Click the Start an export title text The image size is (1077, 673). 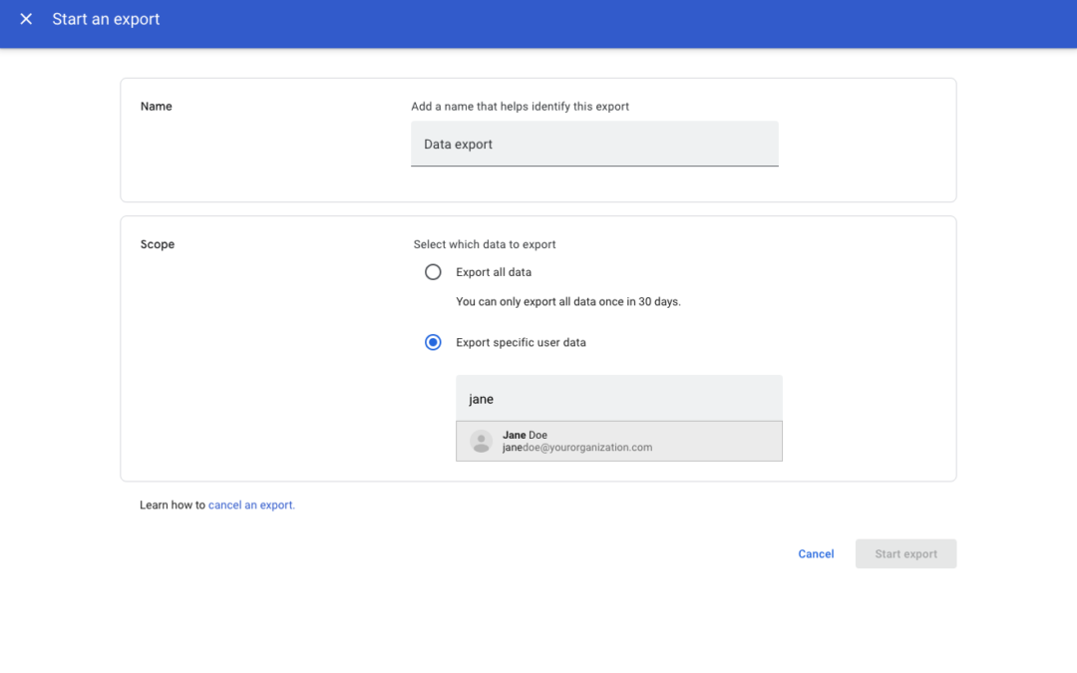(x=106, y=19)
